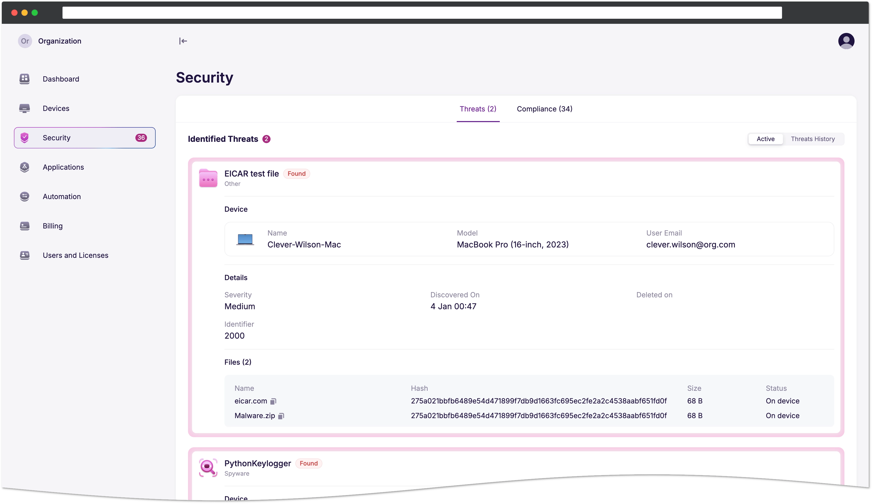Select the Threats History view
This screenshot has height=504, width=872.
pos(813,139)
